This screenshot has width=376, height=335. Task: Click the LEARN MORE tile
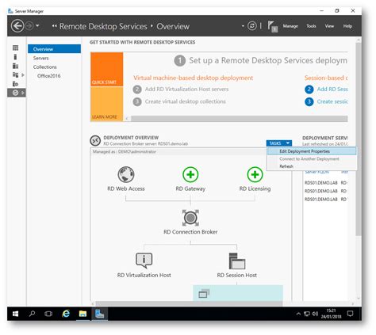click(x=106, y=104)
